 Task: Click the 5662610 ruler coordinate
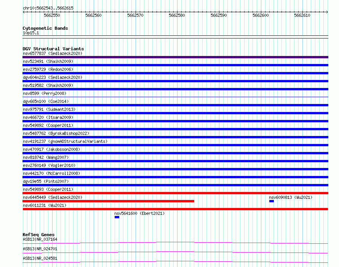coord(302,15)
